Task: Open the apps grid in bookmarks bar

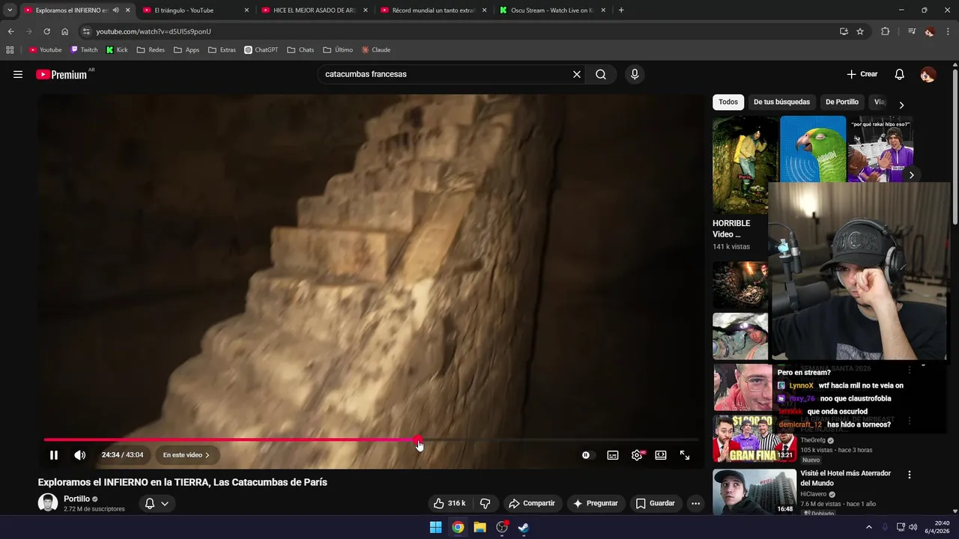Action: pyautogui.click(x=10, y=50)
